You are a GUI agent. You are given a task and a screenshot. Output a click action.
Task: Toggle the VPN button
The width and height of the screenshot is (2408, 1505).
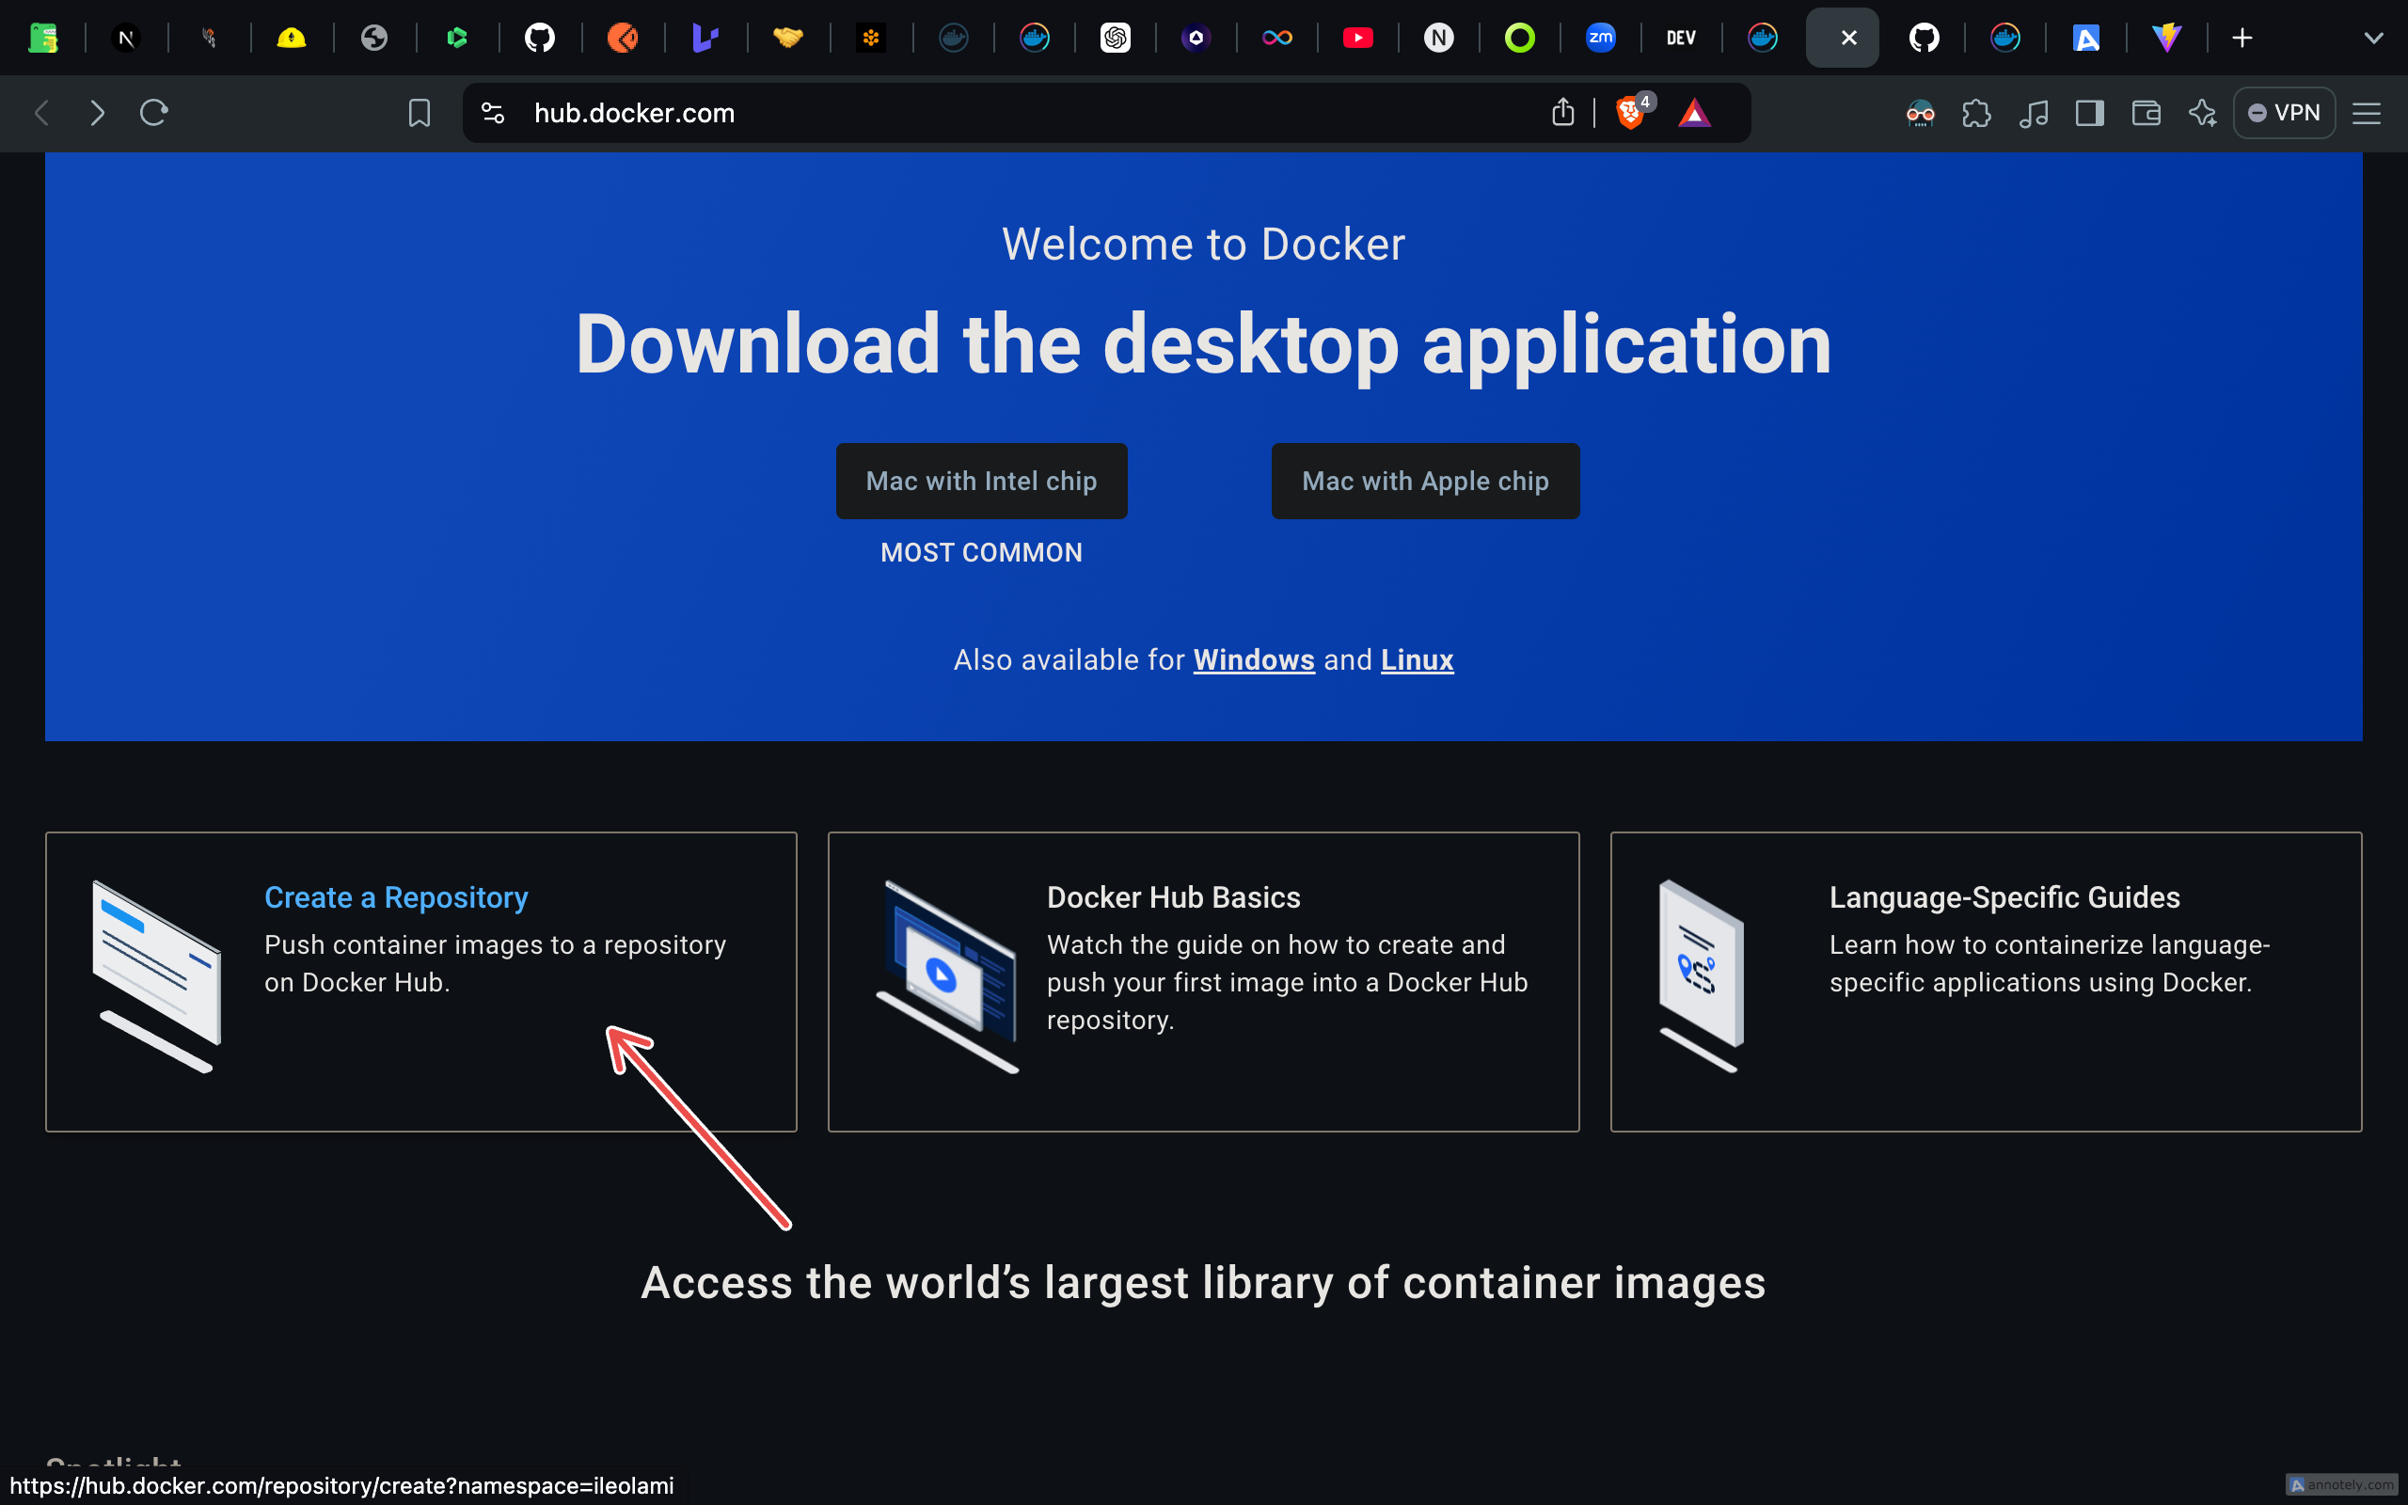click(x=2284, y=113)
